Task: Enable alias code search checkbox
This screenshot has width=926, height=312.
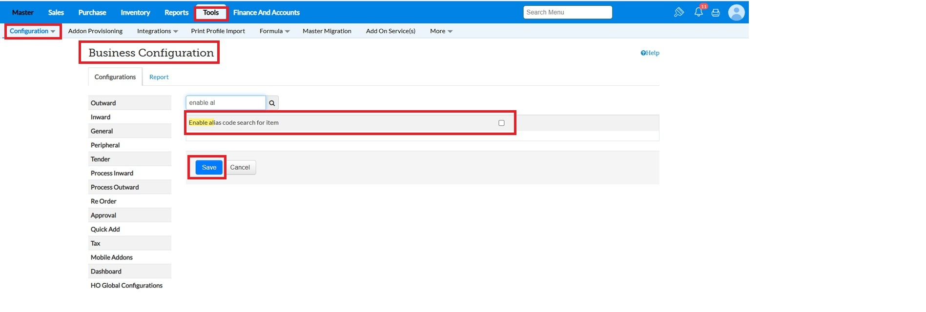Action: pos(501,123)
